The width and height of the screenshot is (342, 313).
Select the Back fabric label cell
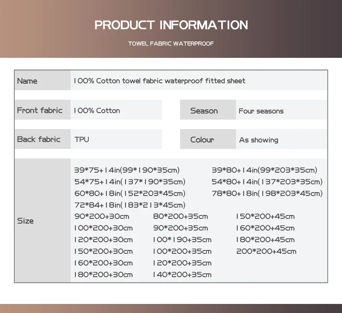click(42, 139)
